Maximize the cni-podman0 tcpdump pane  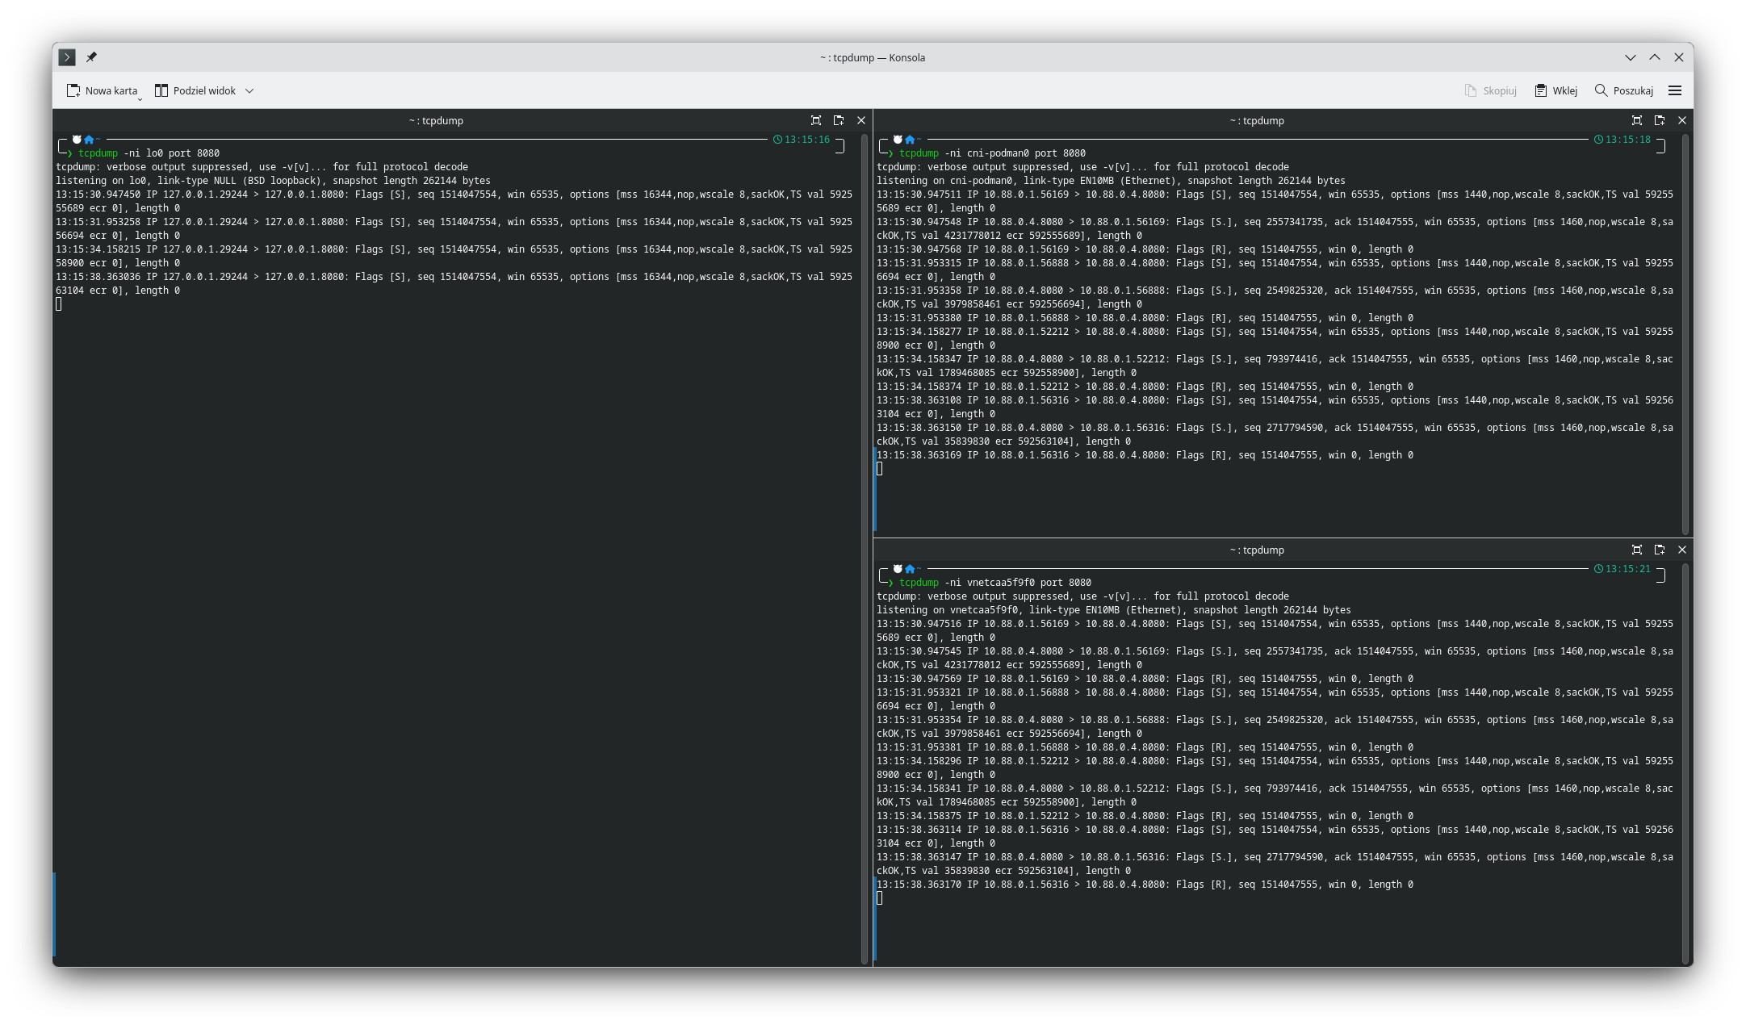point(1637,120)
